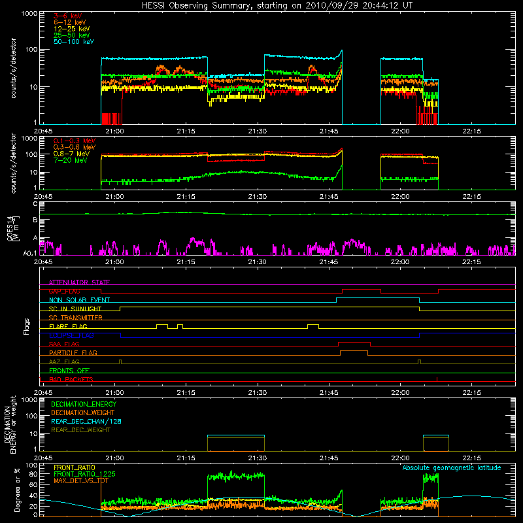This screenshot has width=523, height=523.
Task: Click the 20:45 tick under the top plot
Action: point(43,131)
